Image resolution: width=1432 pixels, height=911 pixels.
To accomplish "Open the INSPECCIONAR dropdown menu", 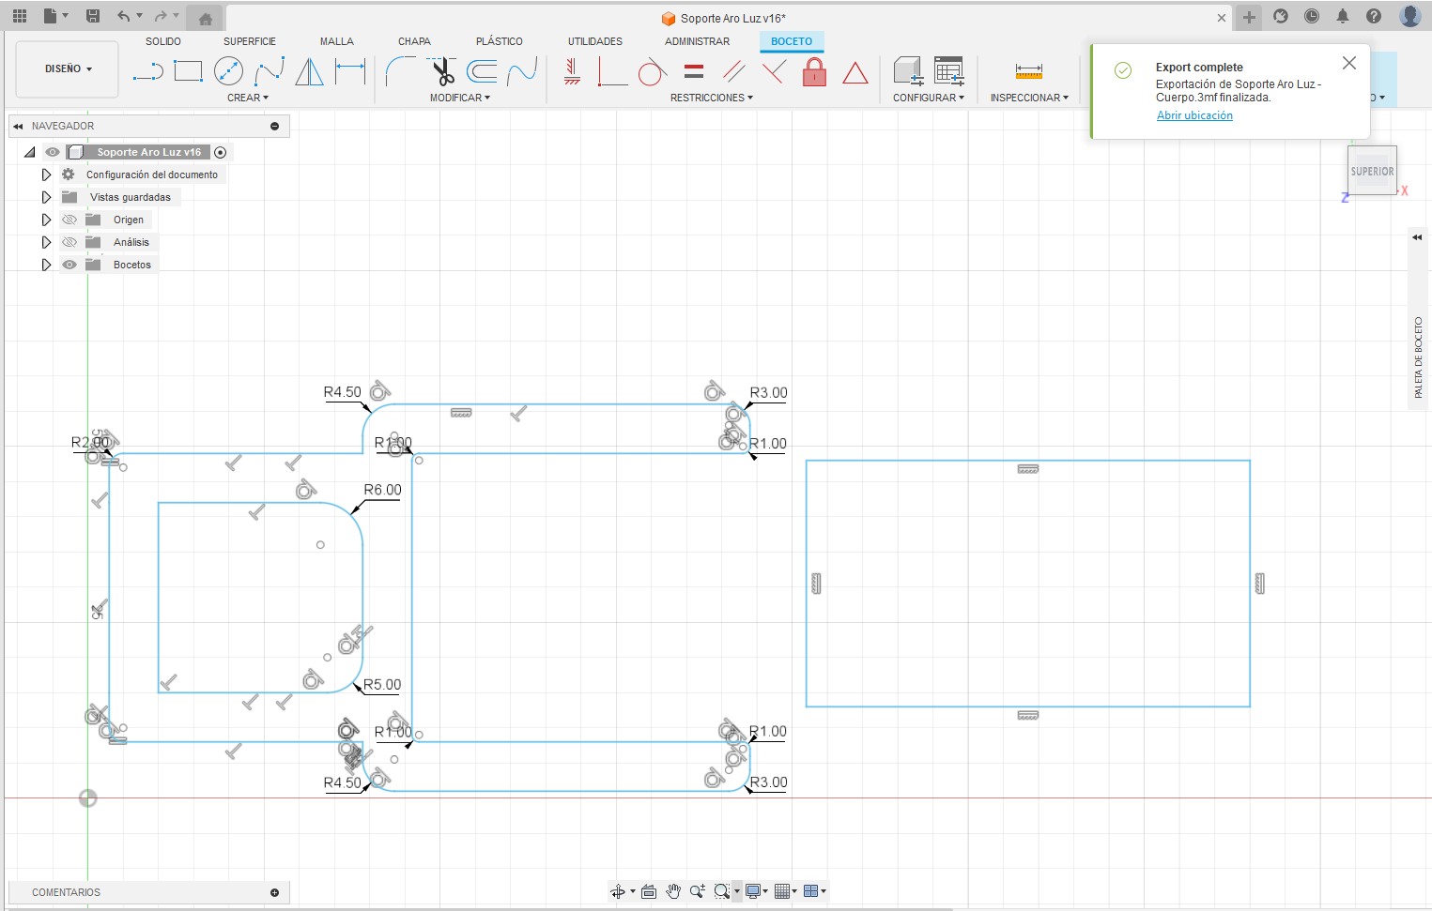I will [x=1029, y=98].
